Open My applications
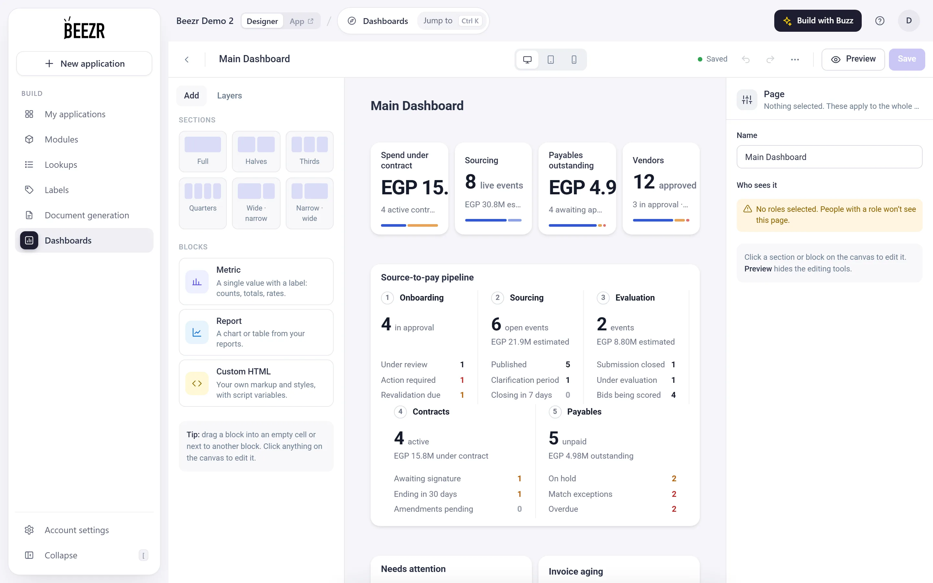Screen dimensions: 933x583 84,114
